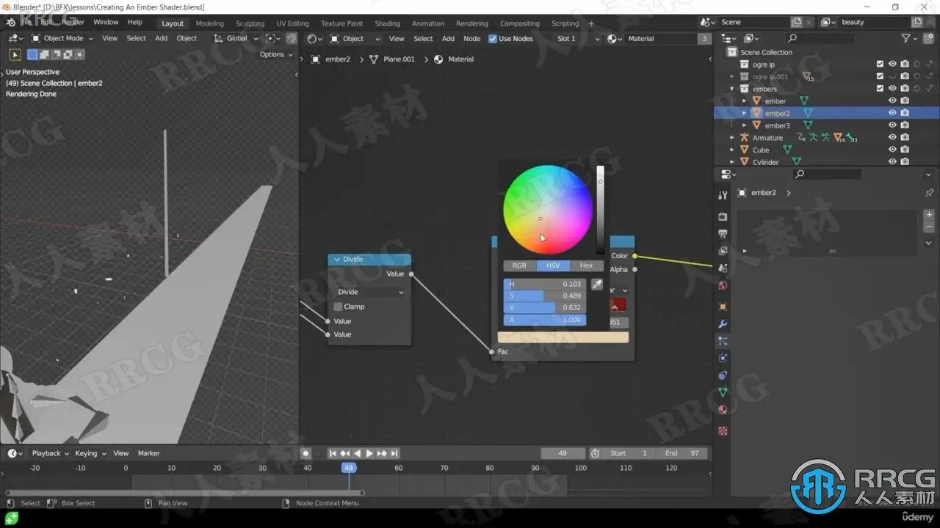Toggle the Clamp checkbox on Divide node

pos(338,307)
